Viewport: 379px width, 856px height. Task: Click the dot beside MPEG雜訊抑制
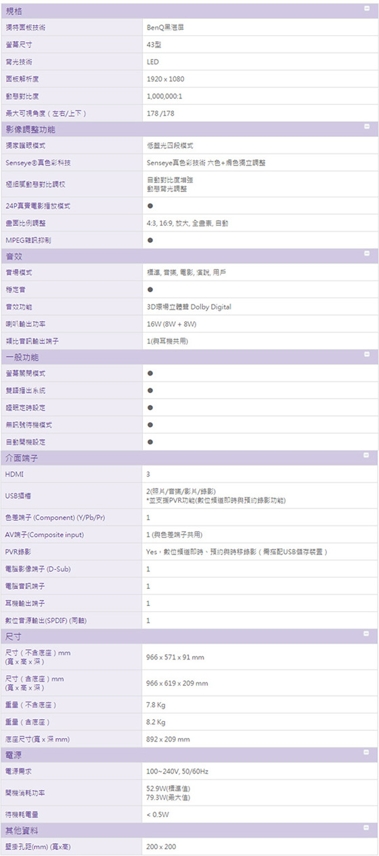pos(150,240)
